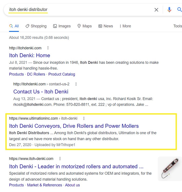Image resolution: width=182 pixels, height=192 pixels.
Task: Open the Tools search filter
Action: [177, 26]
